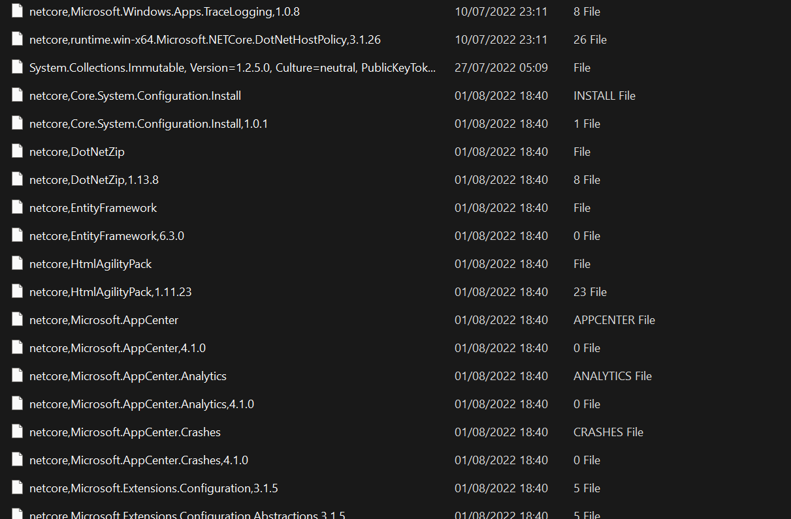Click file icon for netcore,Microsoft.Windows.Apps.TraceLogging,1.0.8
This screenshot has width=791, height=519.
tap(18, 12)
